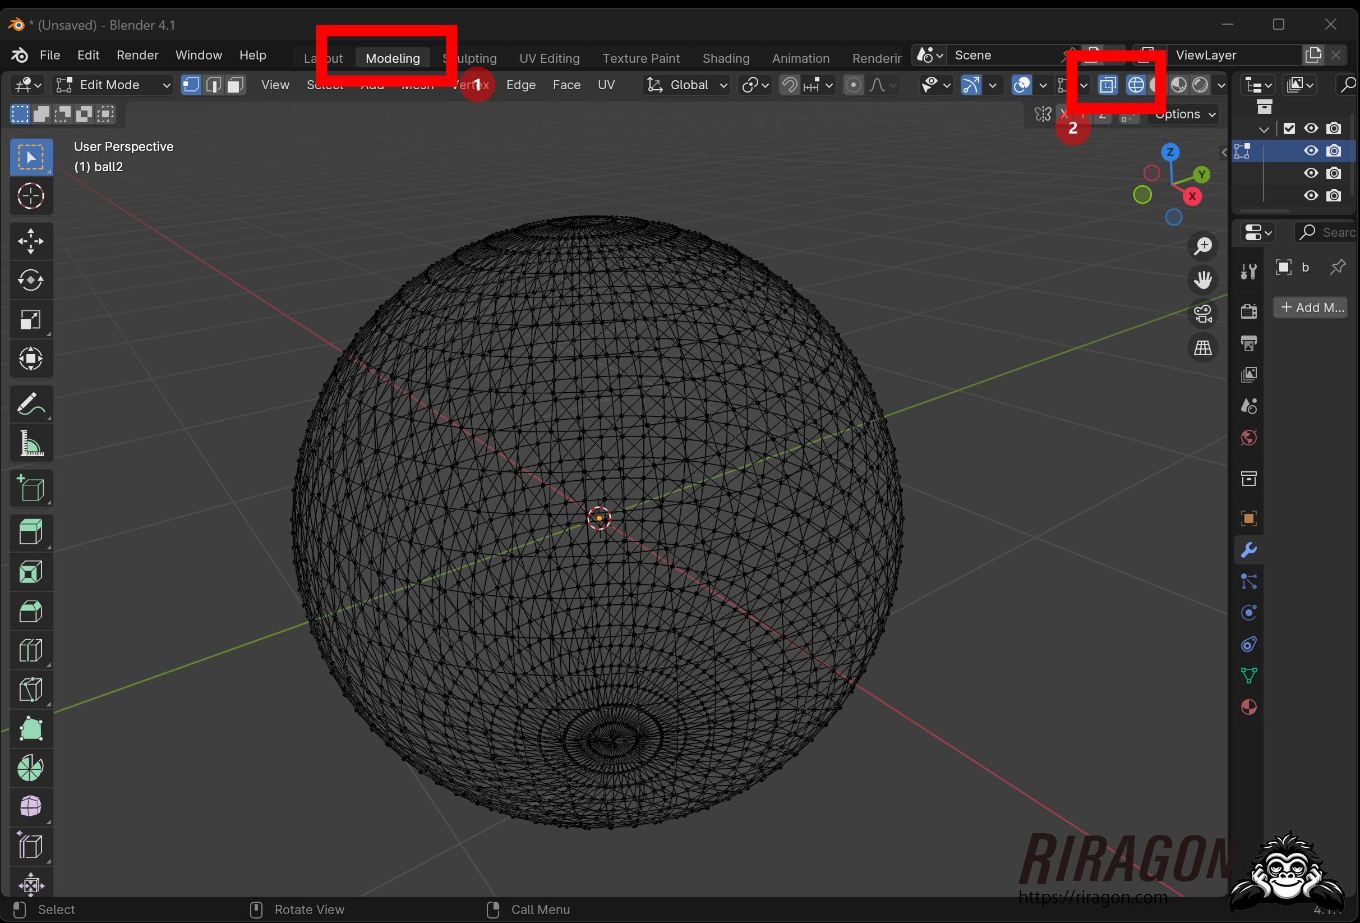Screen dimensions: 1360x923
Task: Select the Loop Cut tool
Action: pyautogui.click(x=30, y=650)
